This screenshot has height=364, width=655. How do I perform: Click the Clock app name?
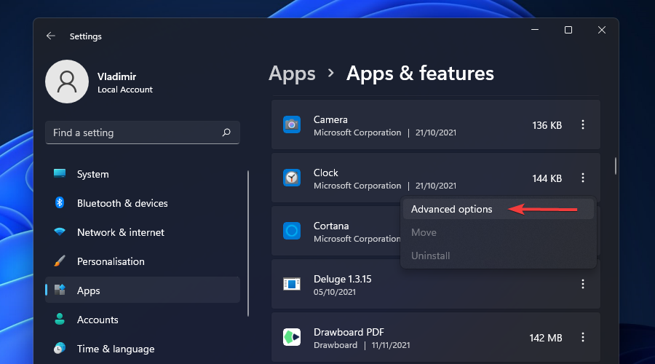pos(326,173)
